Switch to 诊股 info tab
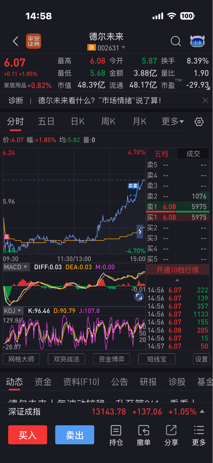213x463 pixels. pyautogui.click(x=177, y=382)
